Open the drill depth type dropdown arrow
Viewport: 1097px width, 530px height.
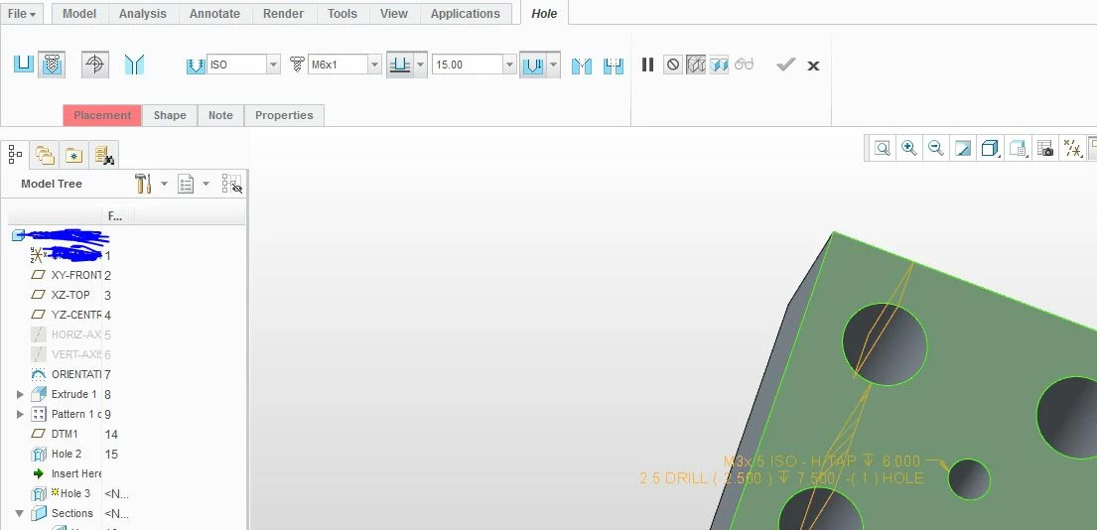[553, 65]
